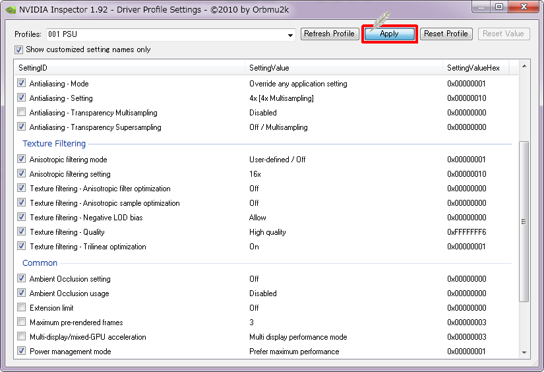Screen dimensions: 544x372
Task: Toggle Ambient Occlusion usage checkbox
Action: coord(22,293)
